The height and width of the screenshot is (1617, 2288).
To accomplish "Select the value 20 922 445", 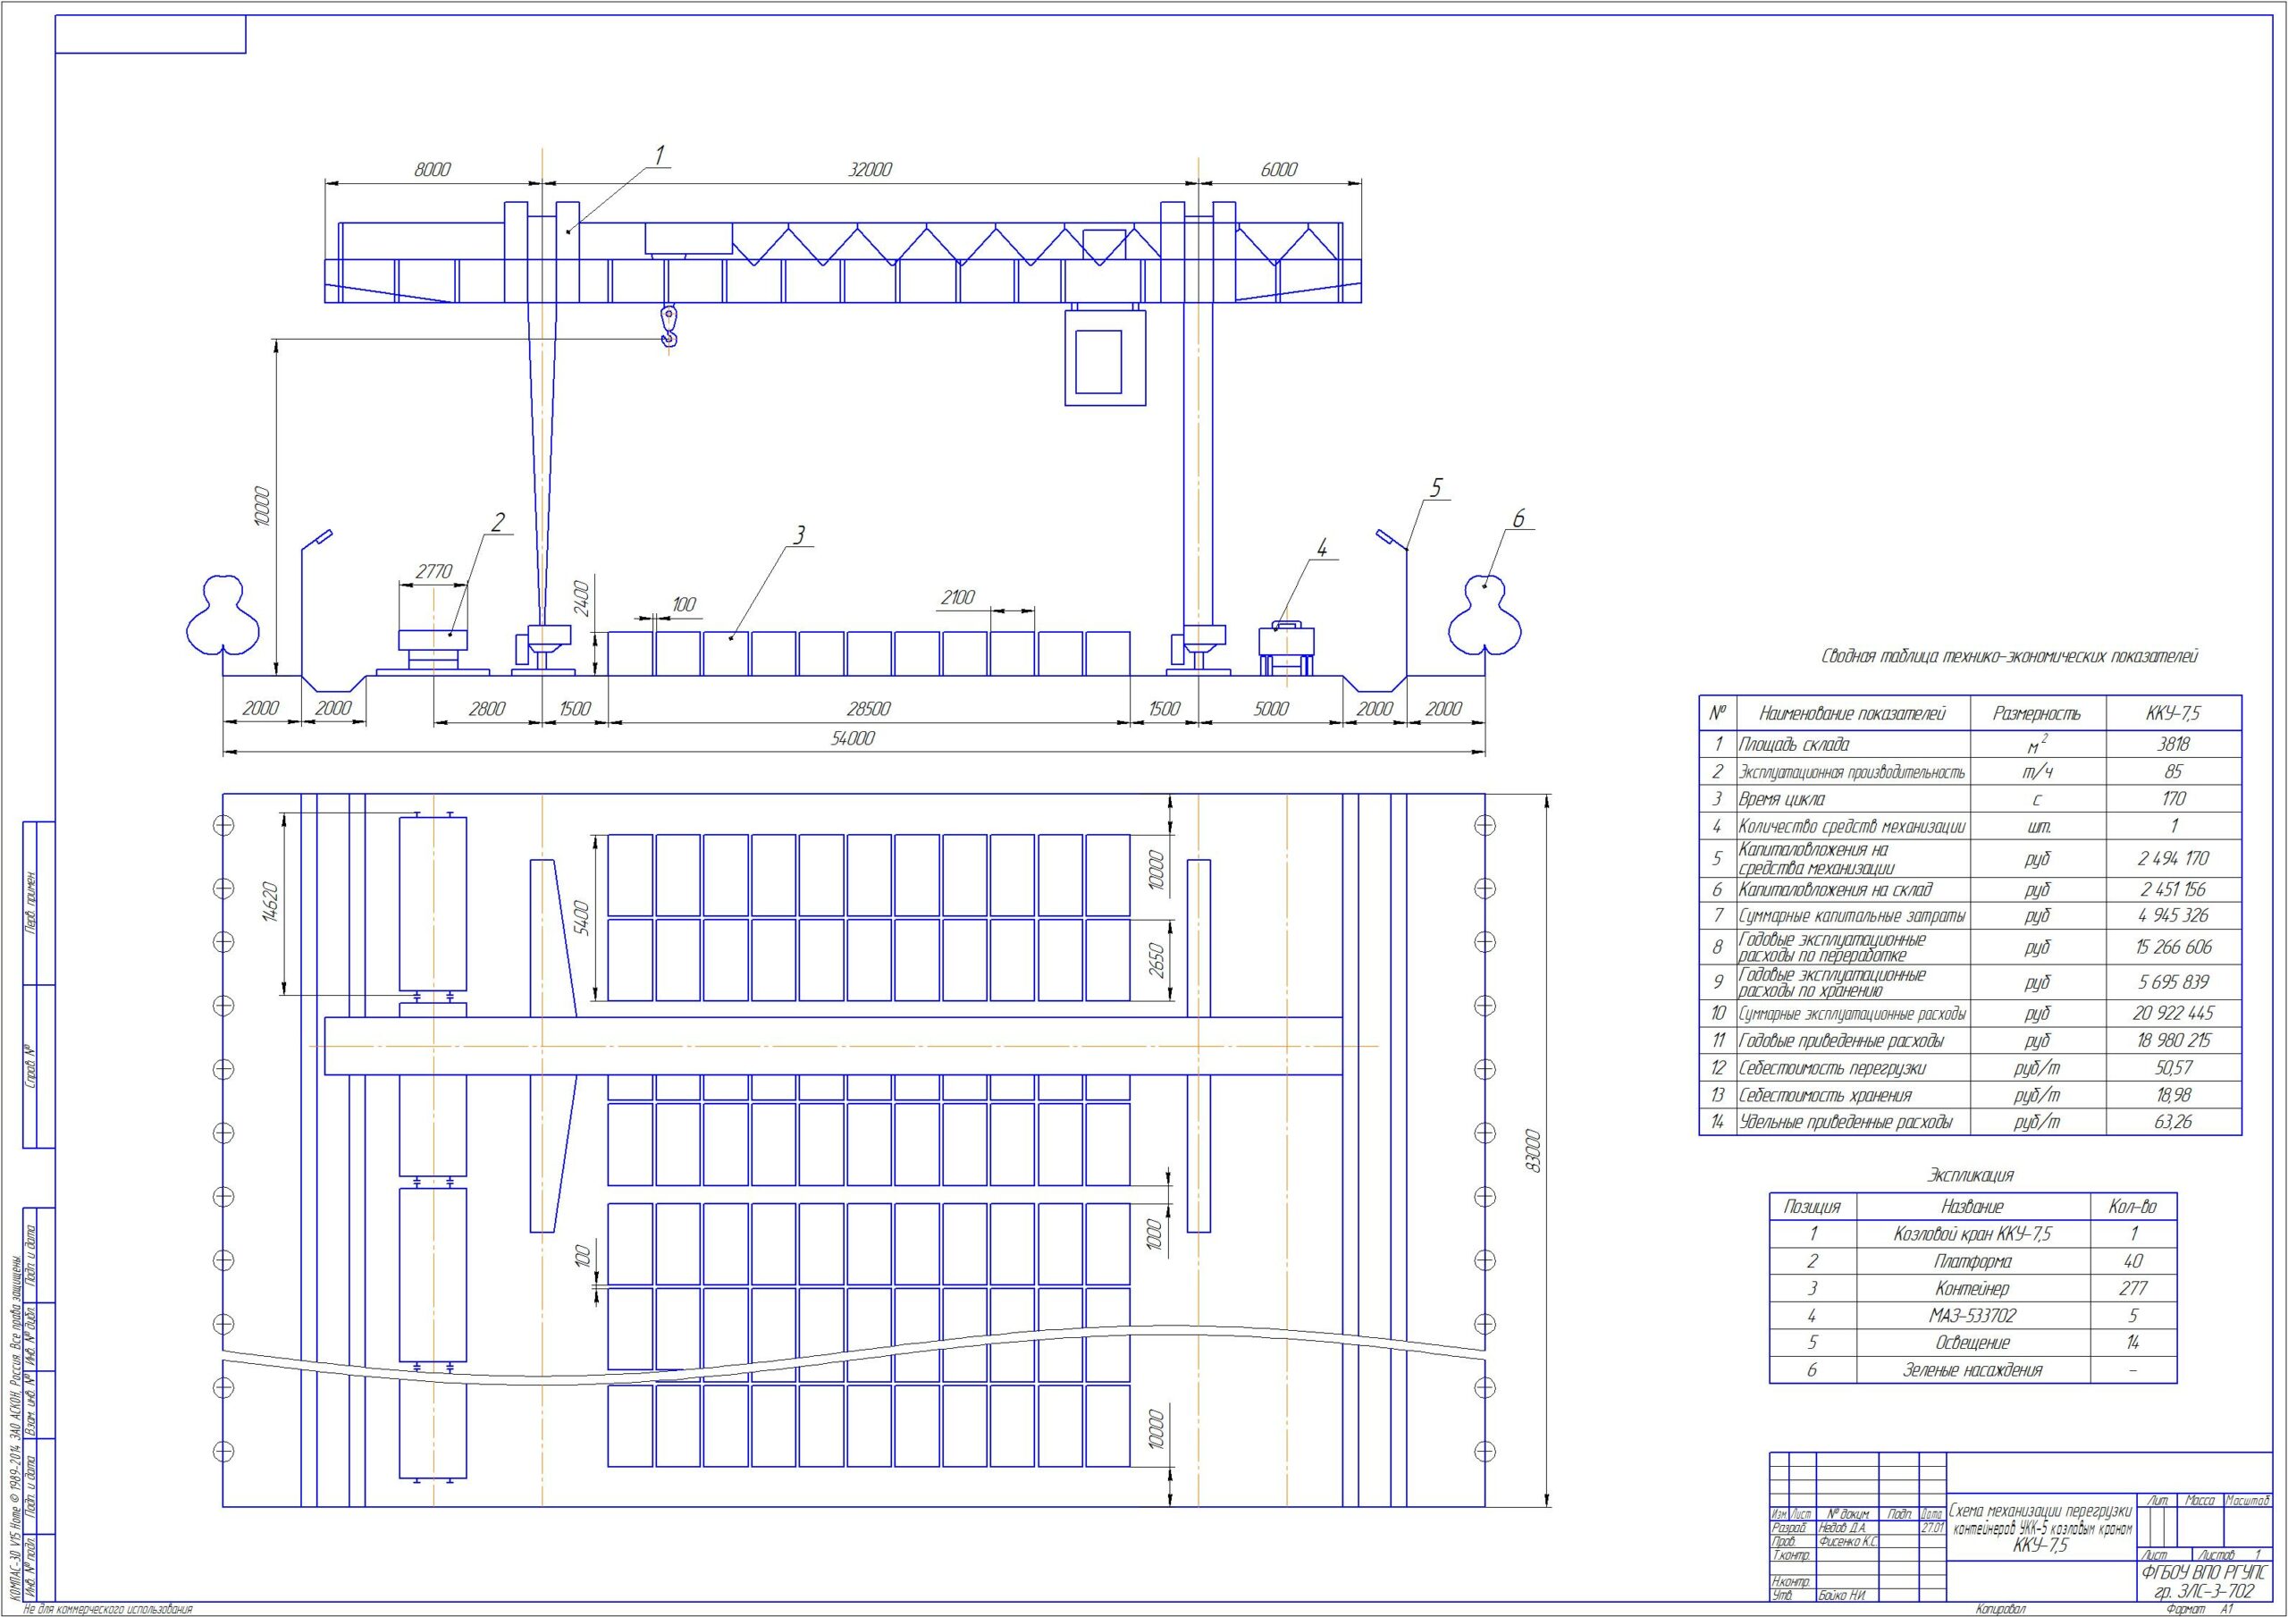I will [2174, 1013].
